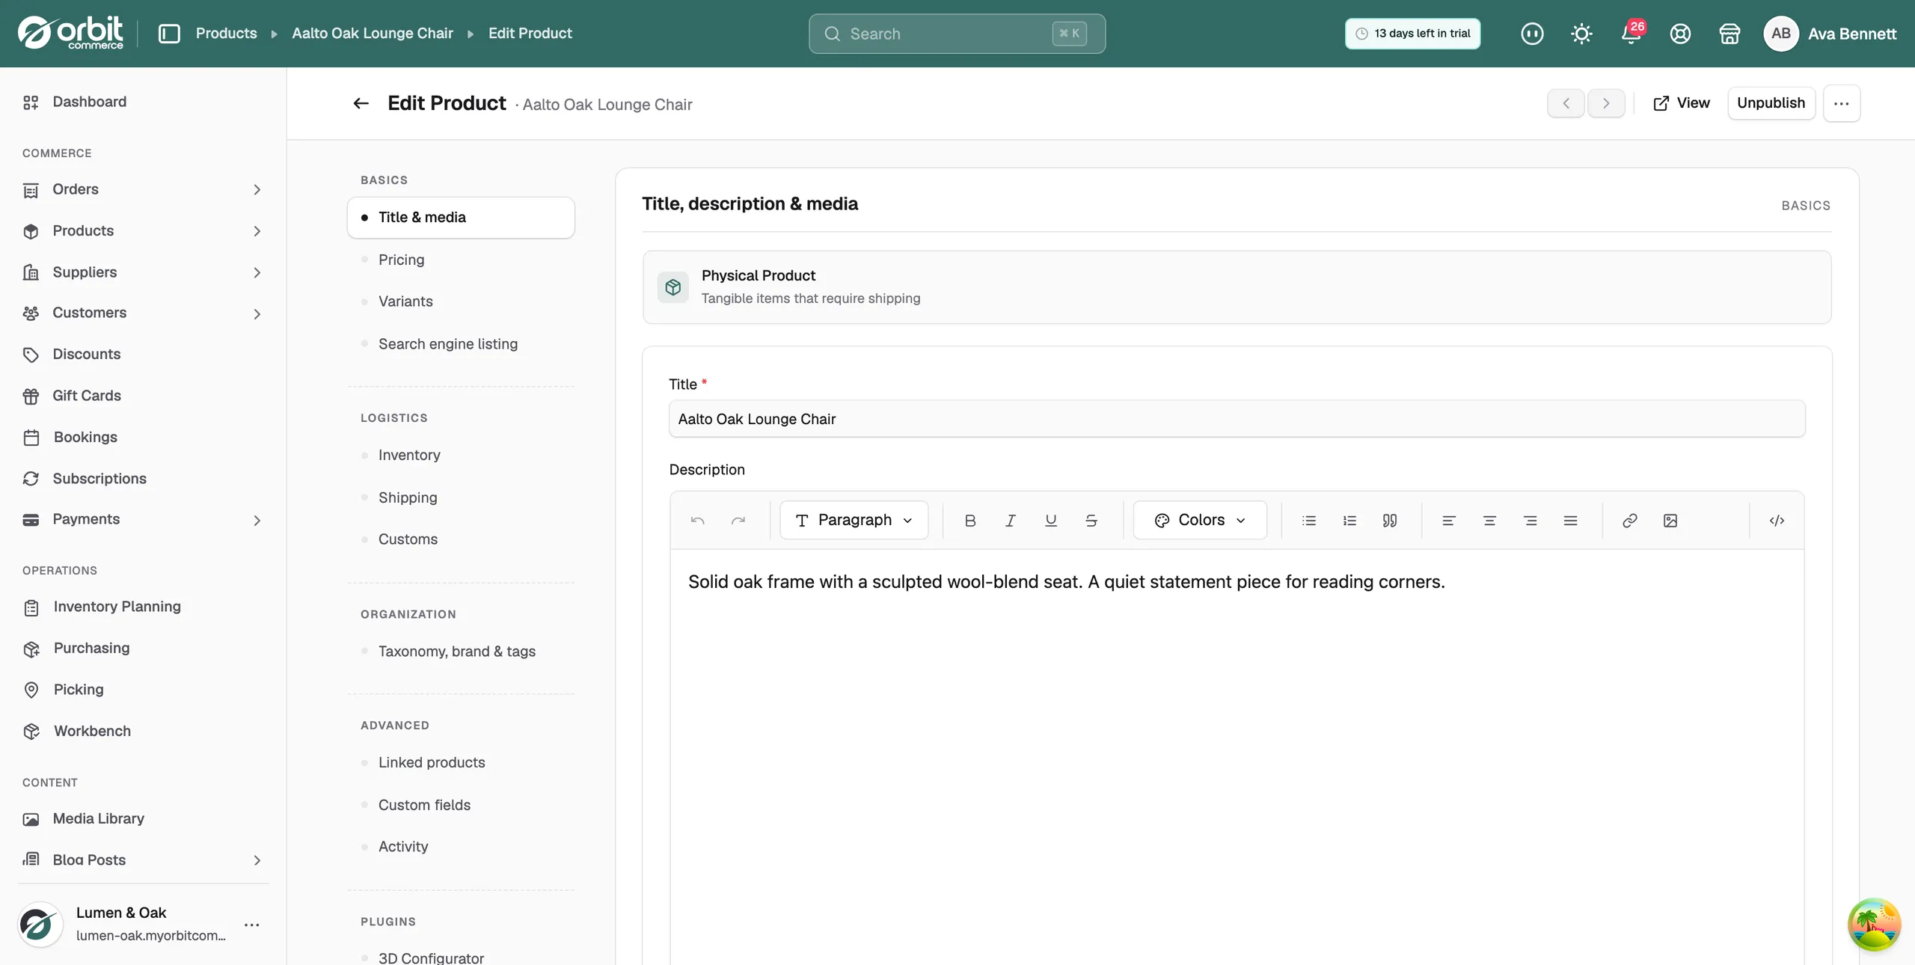
Task: Click the pause icon in header
Action: click(1532, 34)
